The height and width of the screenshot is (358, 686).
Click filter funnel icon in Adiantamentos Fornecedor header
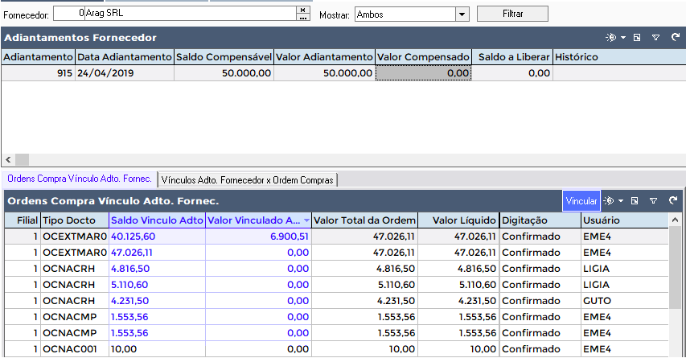pyautogui.click(x=655, y=38)
